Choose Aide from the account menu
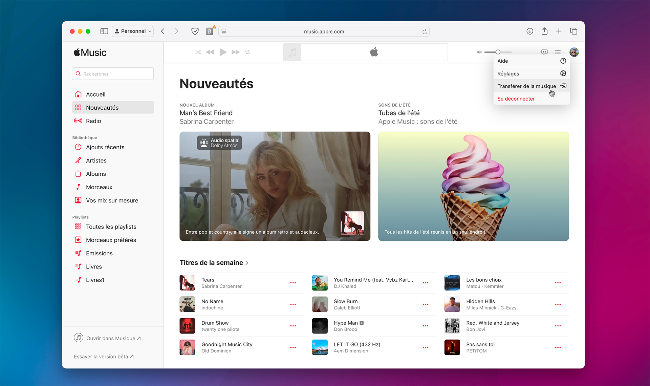The image size is (650, 386). click(x=532, y=61)
